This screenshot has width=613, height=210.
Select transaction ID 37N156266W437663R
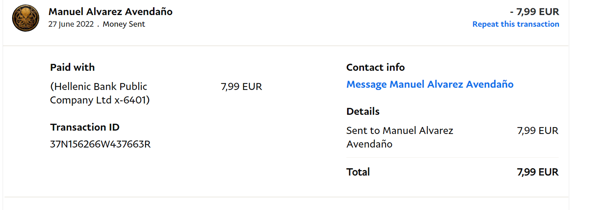100,144
